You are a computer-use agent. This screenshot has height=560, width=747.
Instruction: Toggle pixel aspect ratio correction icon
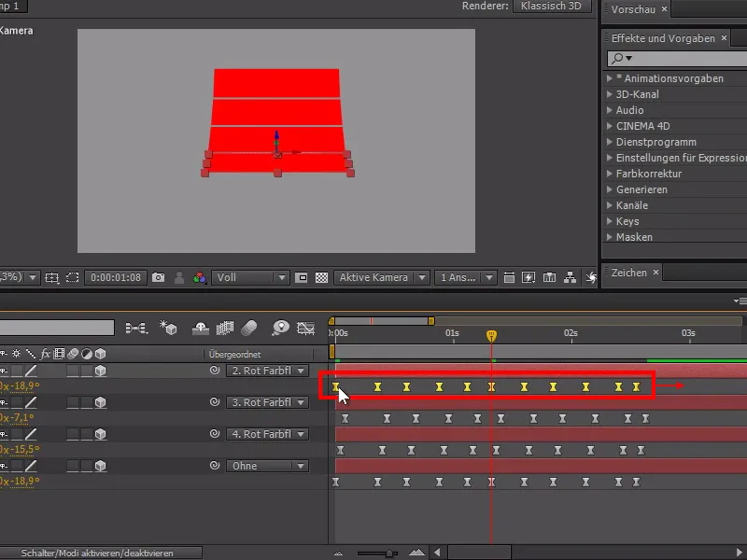tap(509, 277)
